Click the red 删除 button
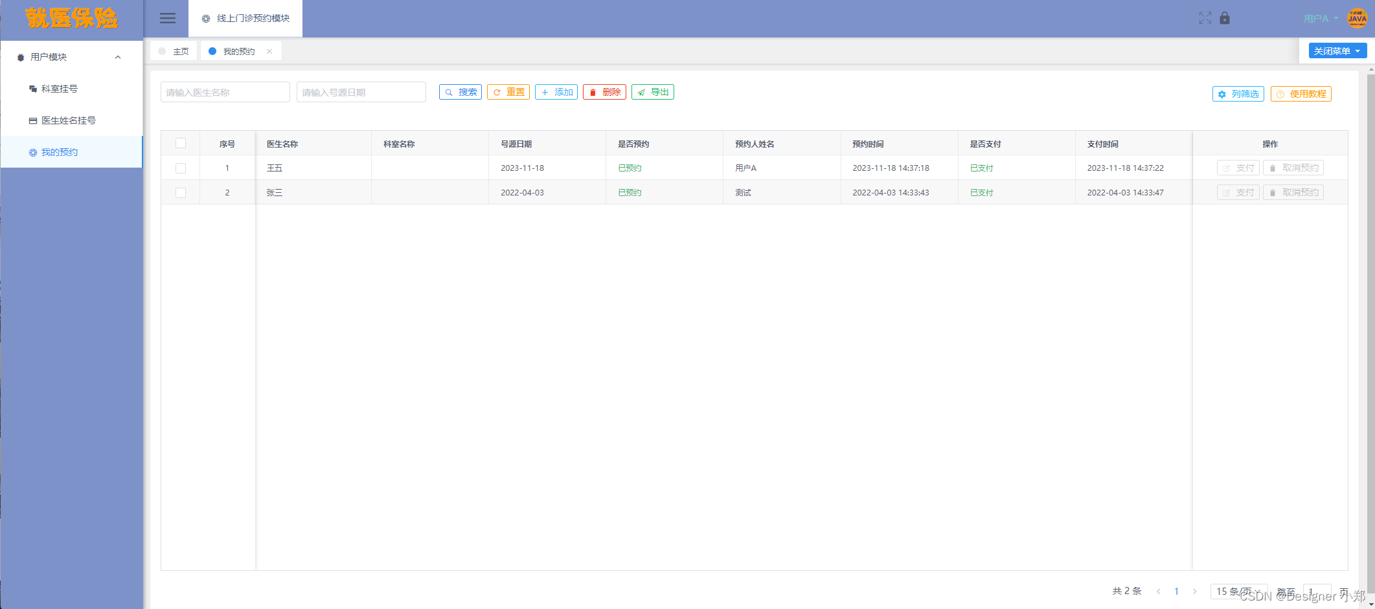 604,92
